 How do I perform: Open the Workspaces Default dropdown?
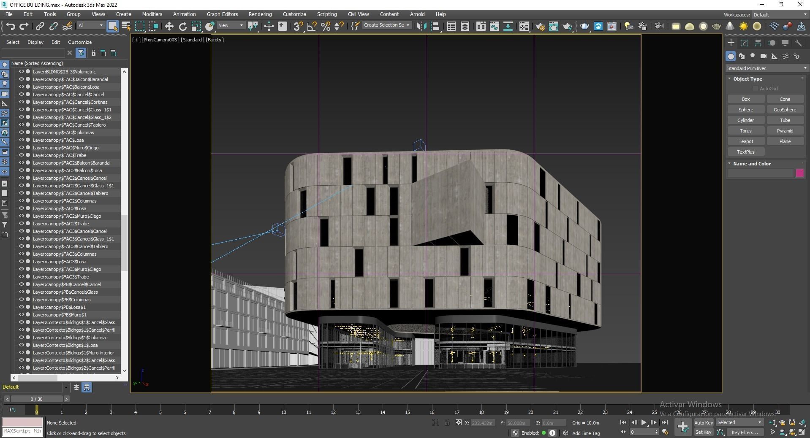[x=780, y=15]
